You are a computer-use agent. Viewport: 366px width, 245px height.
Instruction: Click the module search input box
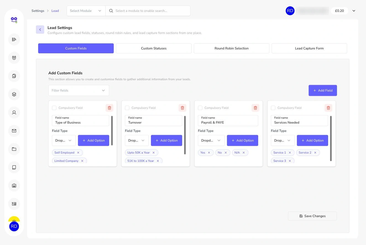pos(148,11)
